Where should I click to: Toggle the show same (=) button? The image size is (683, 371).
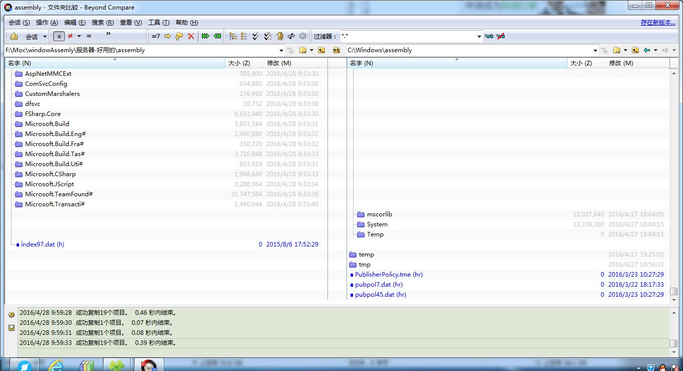coord(89,36)
